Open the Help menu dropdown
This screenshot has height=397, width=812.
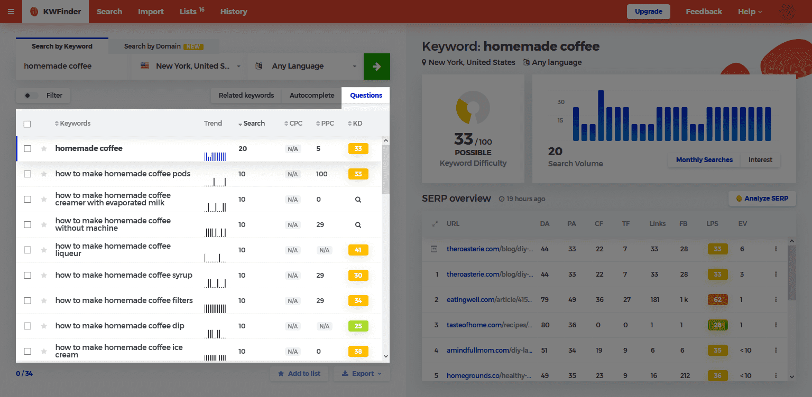750,12
